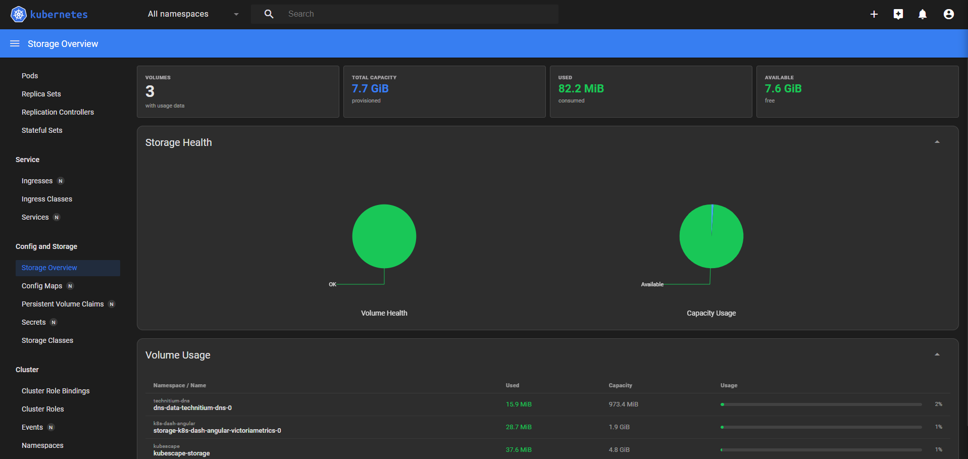Viewport: 968px width, 459px height.
Task: Open the notifications bell
Action: click(923, 14)
